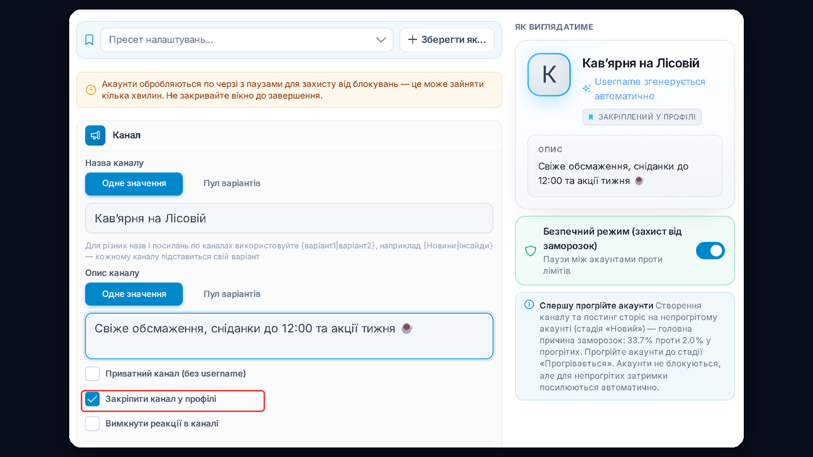Image resolution: width=813 pixels, height=457 pixels.
Task: Click the clock icon in the warning banner
Action: pos(91,90)
